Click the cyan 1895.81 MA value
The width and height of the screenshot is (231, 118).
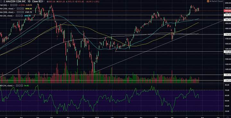pyautogui.click(x=28, y=16)
